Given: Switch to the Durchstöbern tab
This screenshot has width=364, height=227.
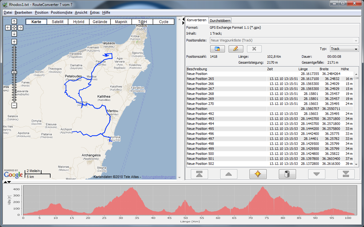Looking at the screenshot, I should (x=220, y=20).
